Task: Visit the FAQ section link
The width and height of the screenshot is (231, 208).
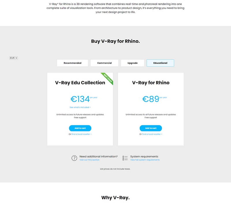Action: (90, 160)
